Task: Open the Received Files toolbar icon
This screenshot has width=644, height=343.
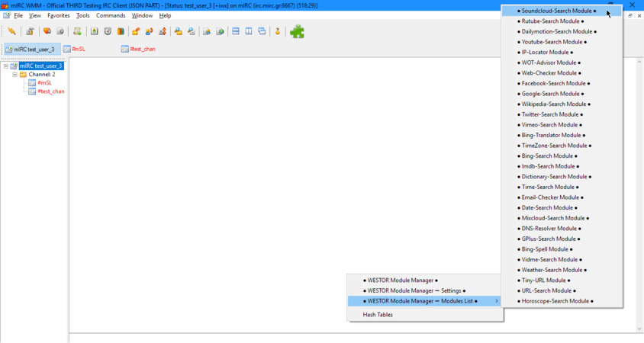Action: point(179,31)
